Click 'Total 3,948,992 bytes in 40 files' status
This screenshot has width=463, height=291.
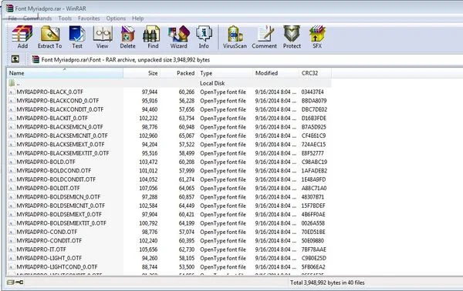327,283
